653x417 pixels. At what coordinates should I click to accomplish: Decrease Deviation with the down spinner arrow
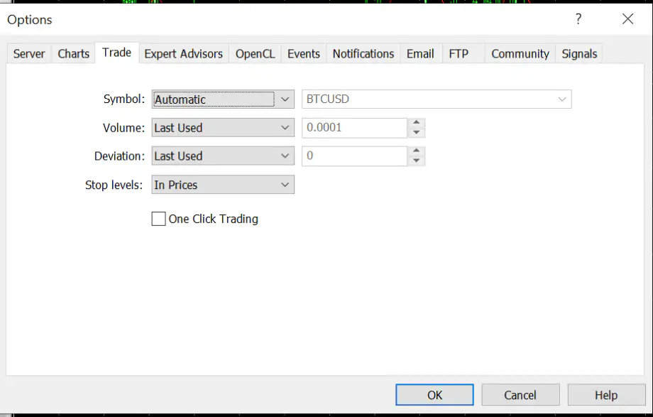point(417,161)
